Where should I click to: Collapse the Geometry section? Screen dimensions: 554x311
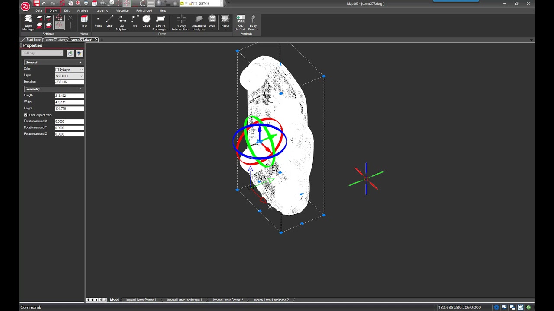tap(80, 89)
